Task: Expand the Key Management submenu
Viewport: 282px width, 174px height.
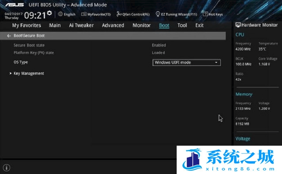Action: 29,73
